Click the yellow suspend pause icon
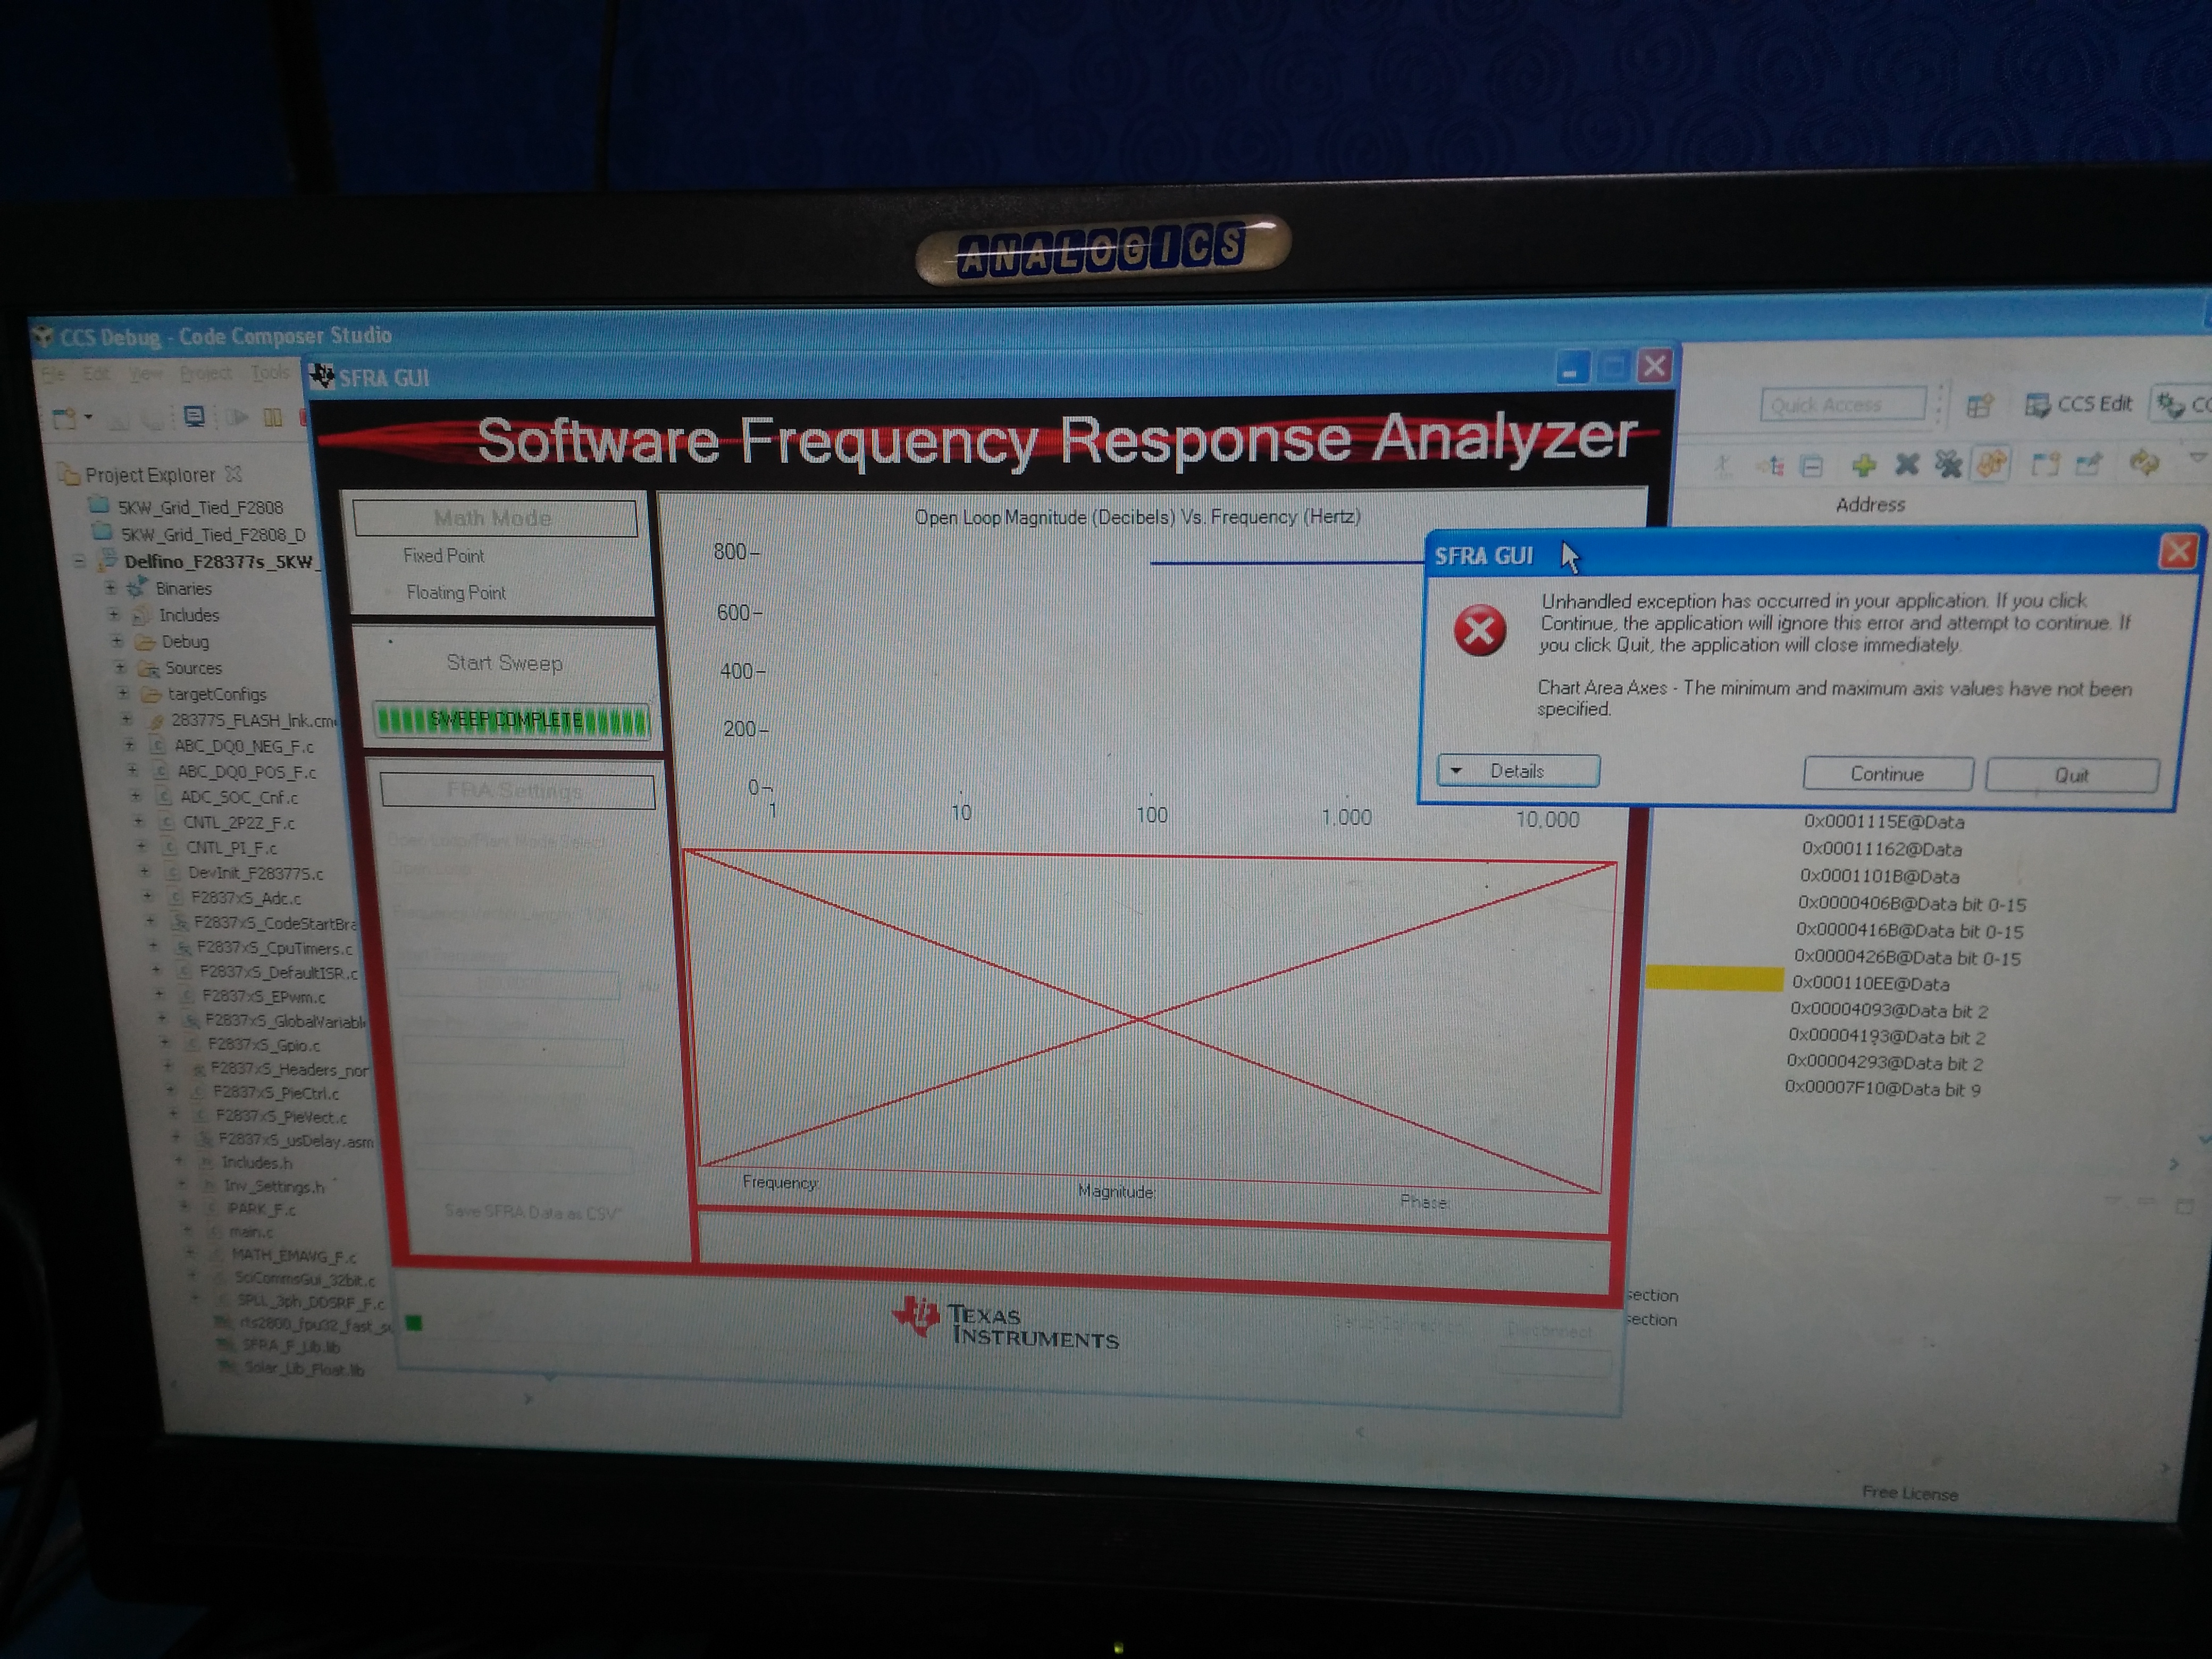Viewport: 2212px width, 1659px height. (272, 418)
